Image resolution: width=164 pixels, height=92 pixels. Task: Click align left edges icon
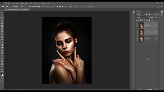click(x=44, y=6)
